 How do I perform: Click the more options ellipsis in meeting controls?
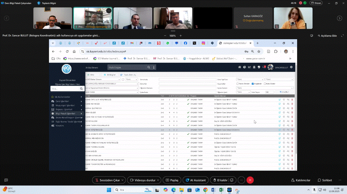pos(241,180)
